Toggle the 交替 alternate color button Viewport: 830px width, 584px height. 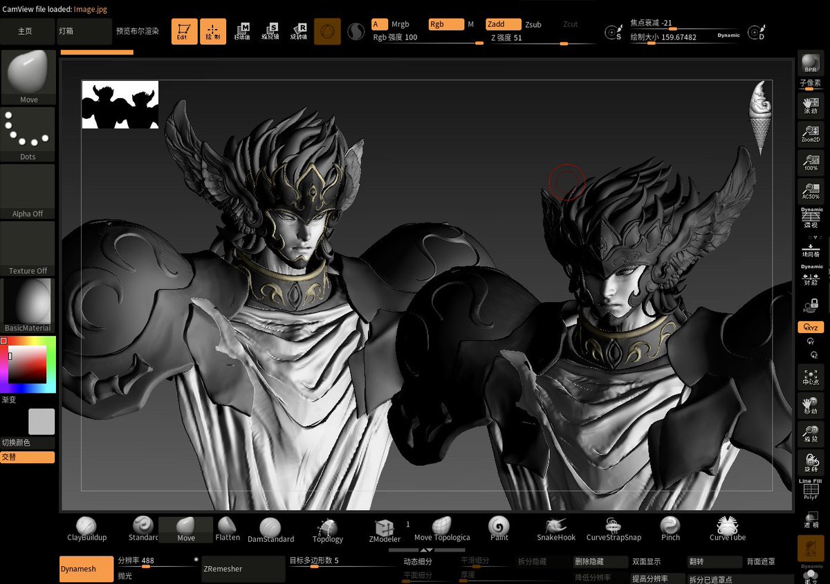(x=28, y=457)
